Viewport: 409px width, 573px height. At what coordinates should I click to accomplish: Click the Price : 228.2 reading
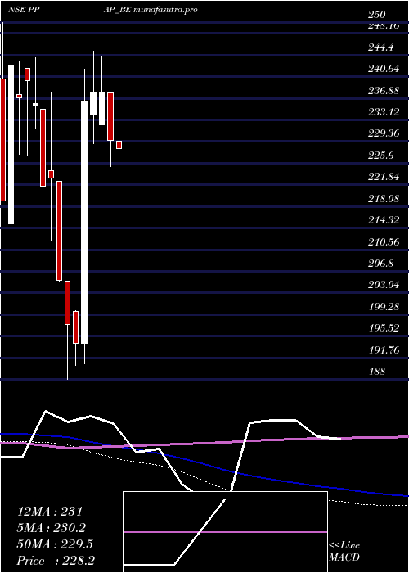coord(56,561)
